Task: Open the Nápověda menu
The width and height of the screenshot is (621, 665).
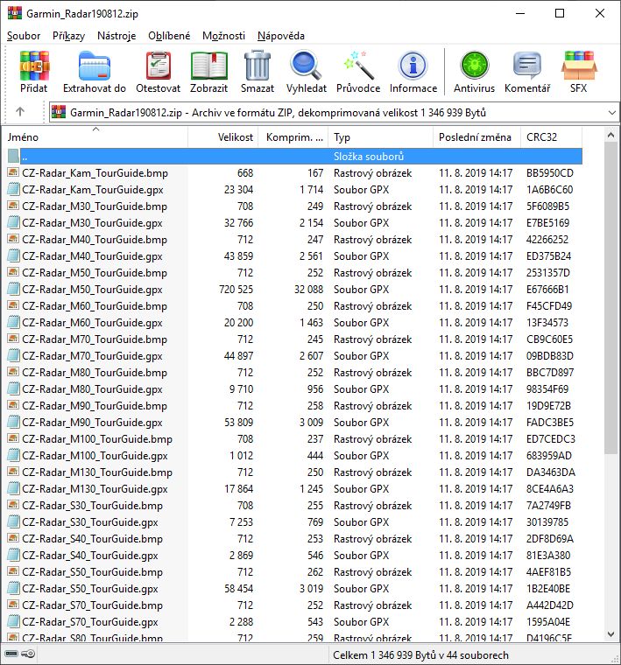Action: pyautogui.click(x=281, y=36)
